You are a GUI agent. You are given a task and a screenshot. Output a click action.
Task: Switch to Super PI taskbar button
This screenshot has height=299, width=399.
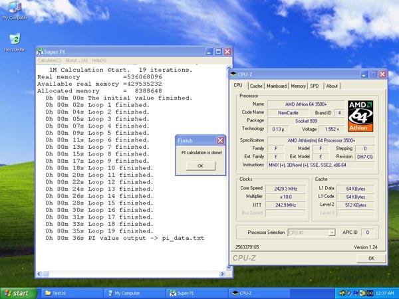click(x=197, y=293)
